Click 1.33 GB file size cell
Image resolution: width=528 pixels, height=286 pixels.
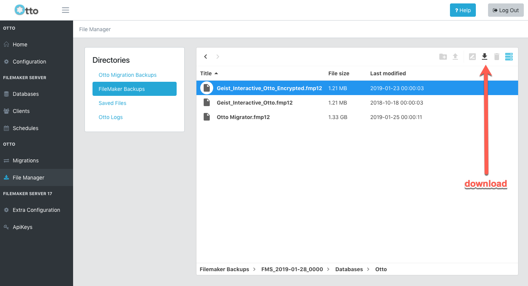338,117
